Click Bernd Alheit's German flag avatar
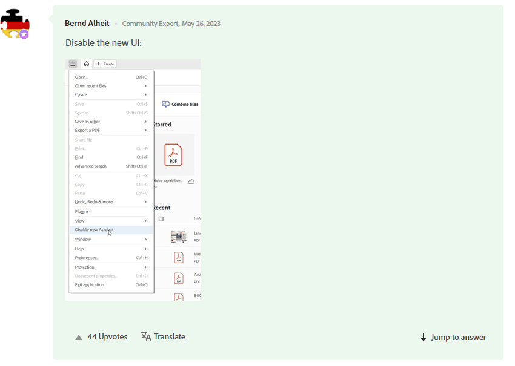Image resolution: width=515 pixels, height=366 pixels. 15,23
